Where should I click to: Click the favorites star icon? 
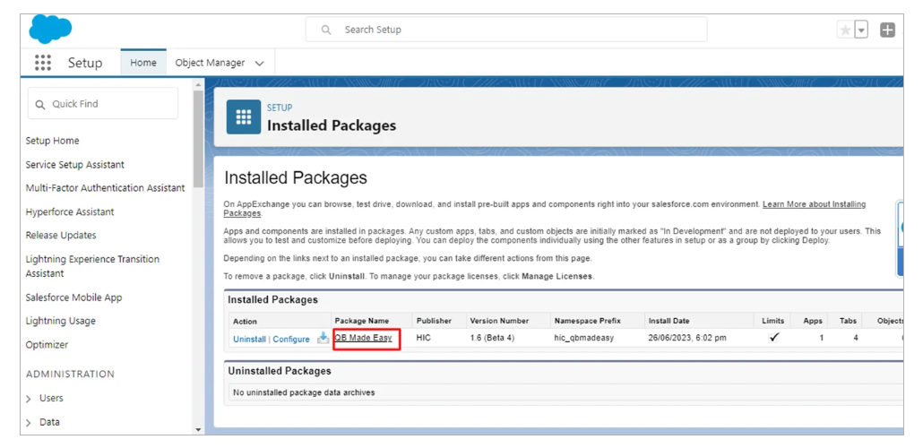click(845, 30)
